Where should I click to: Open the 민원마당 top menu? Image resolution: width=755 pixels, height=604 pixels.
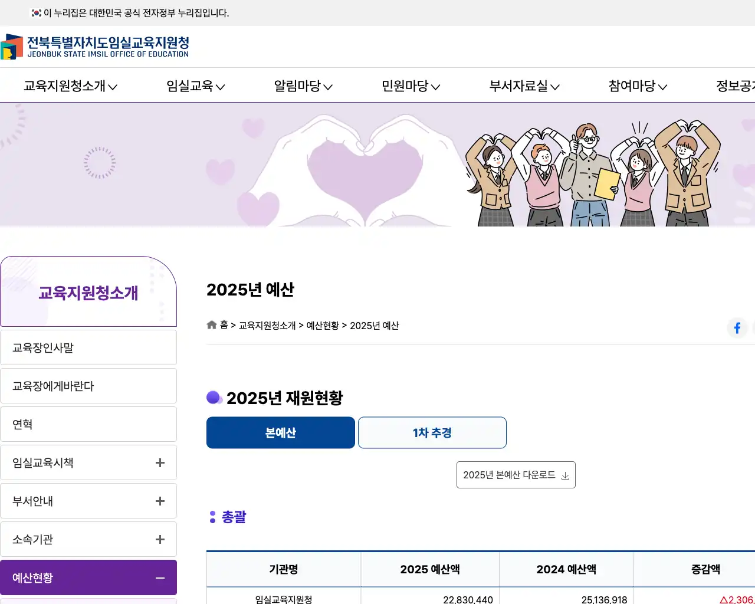click(x=411, y=86)
